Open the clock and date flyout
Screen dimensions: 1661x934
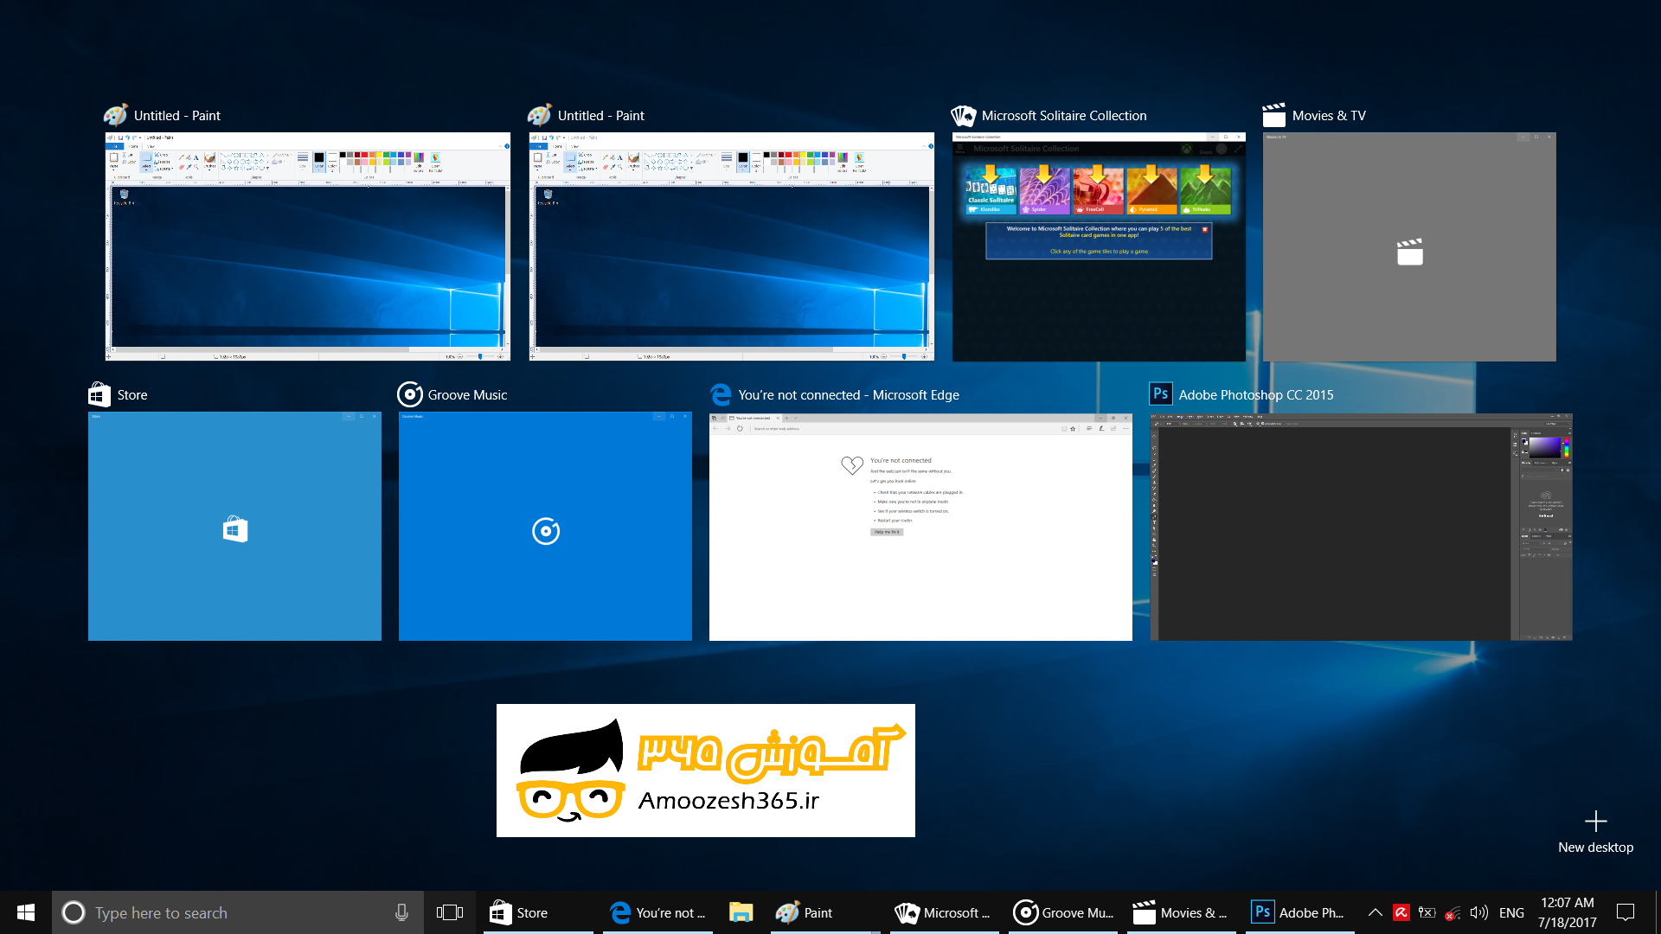1567,912
